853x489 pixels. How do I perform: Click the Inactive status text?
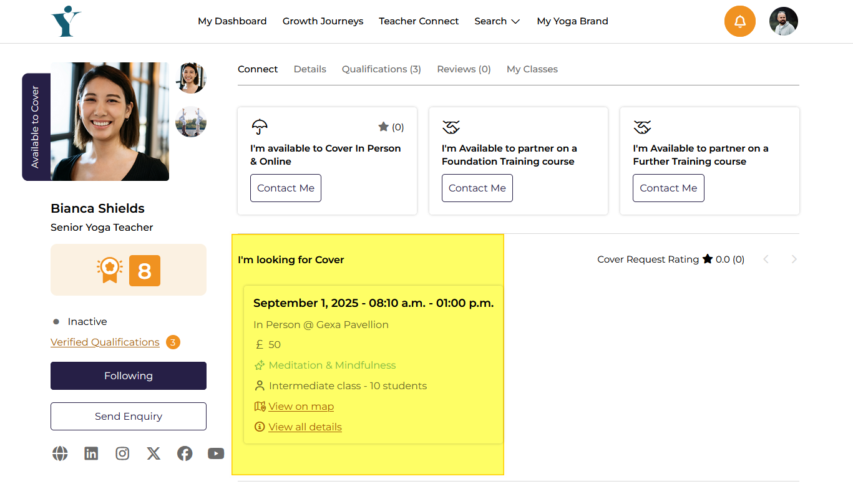coord(87,321)
